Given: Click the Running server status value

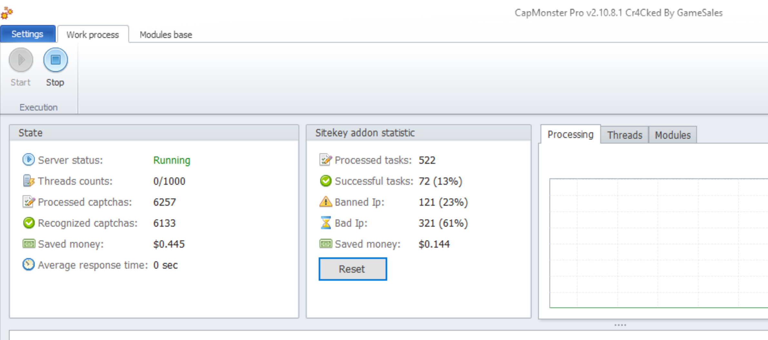Looking at the screenshot, I should [172, 160].
